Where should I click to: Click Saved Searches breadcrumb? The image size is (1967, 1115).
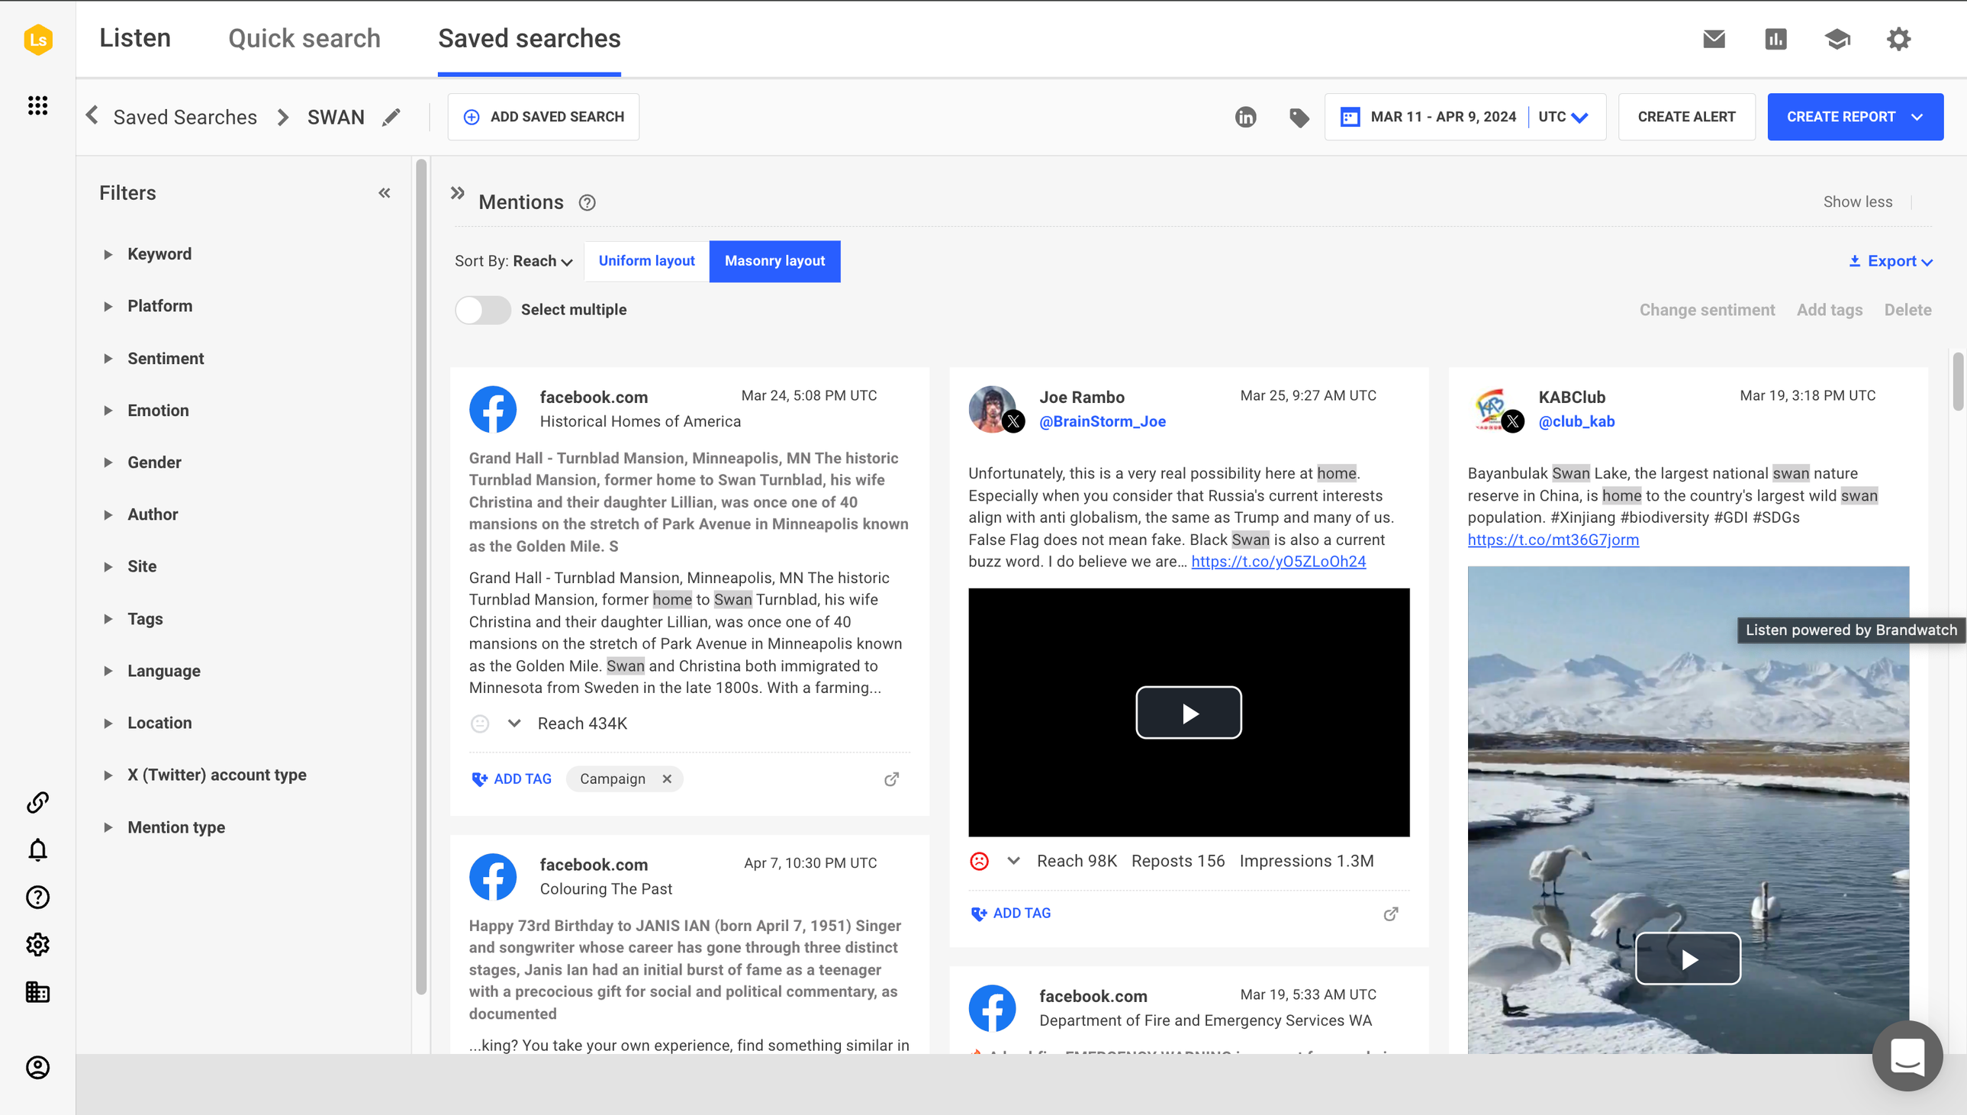[x=185, y=118]
